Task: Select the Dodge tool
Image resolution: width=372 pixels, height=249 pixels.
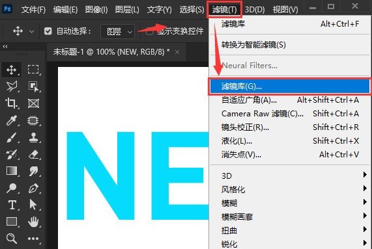Action: click(x=11, y=188)
